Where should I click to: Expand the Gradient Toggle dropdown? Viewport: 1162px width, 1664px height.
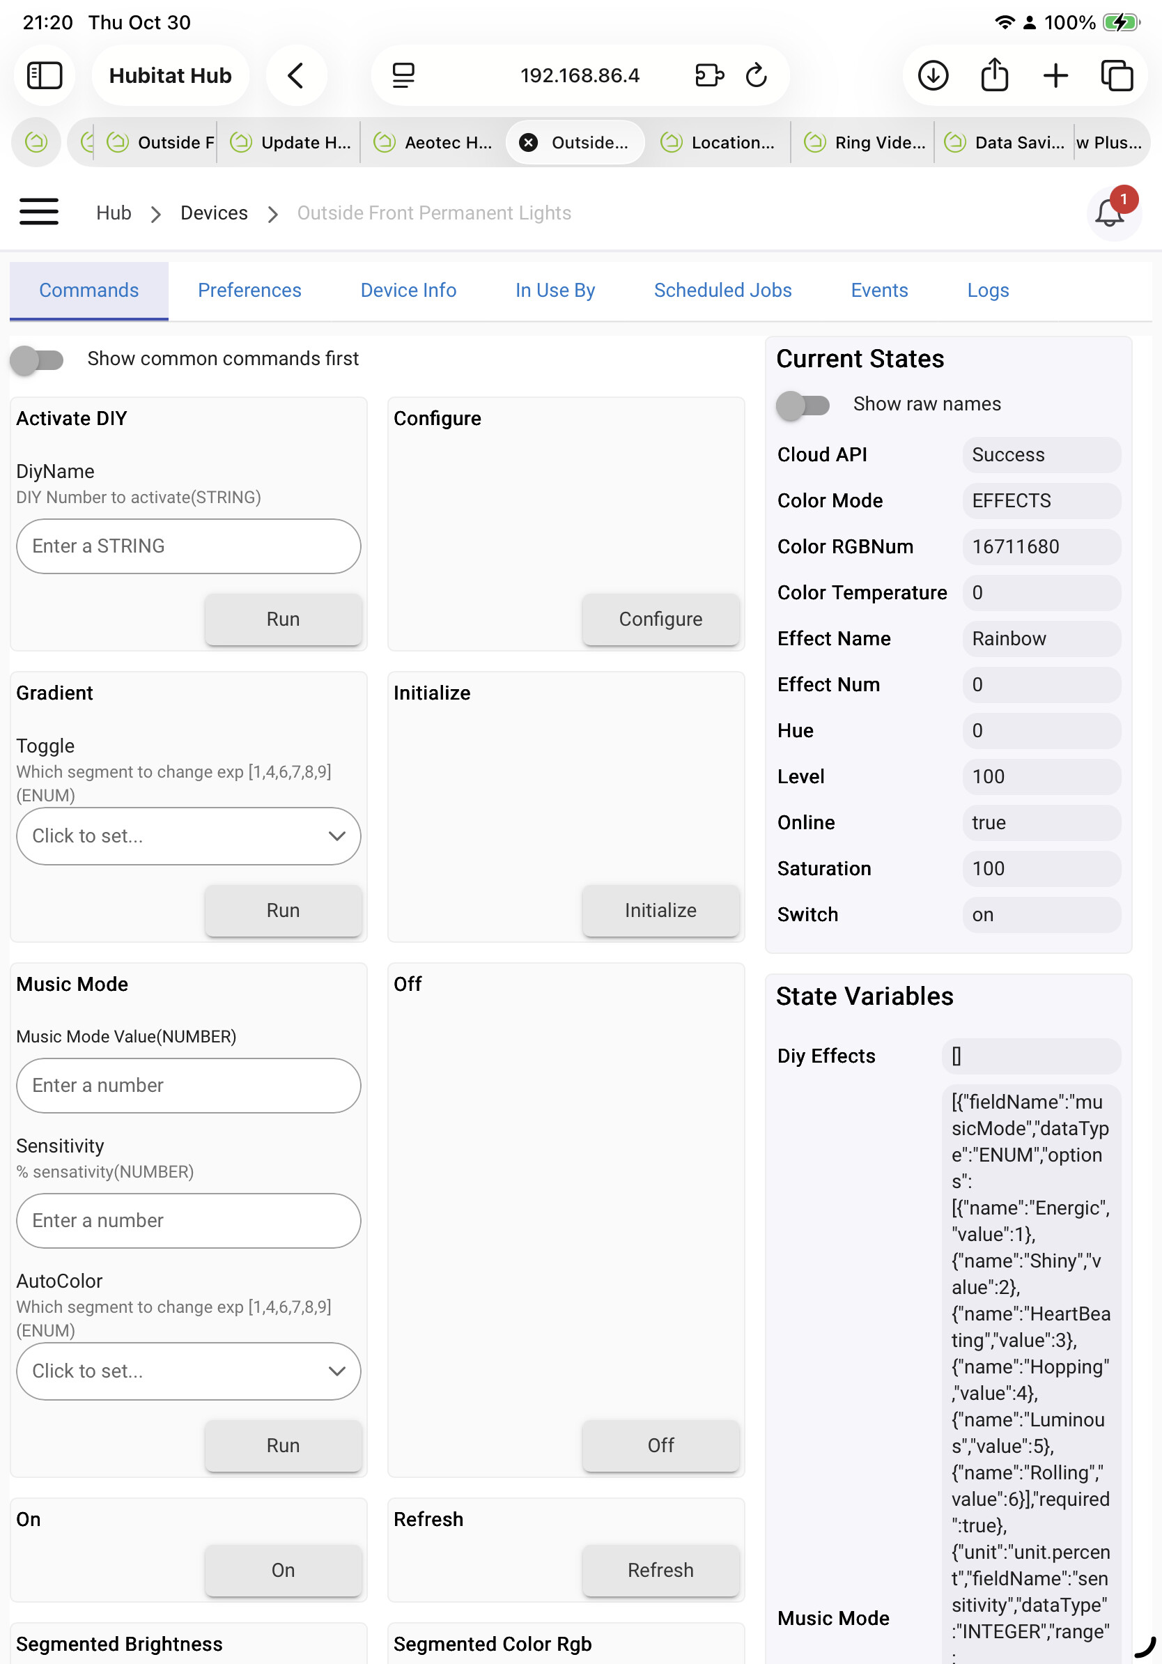pos(188,835)
